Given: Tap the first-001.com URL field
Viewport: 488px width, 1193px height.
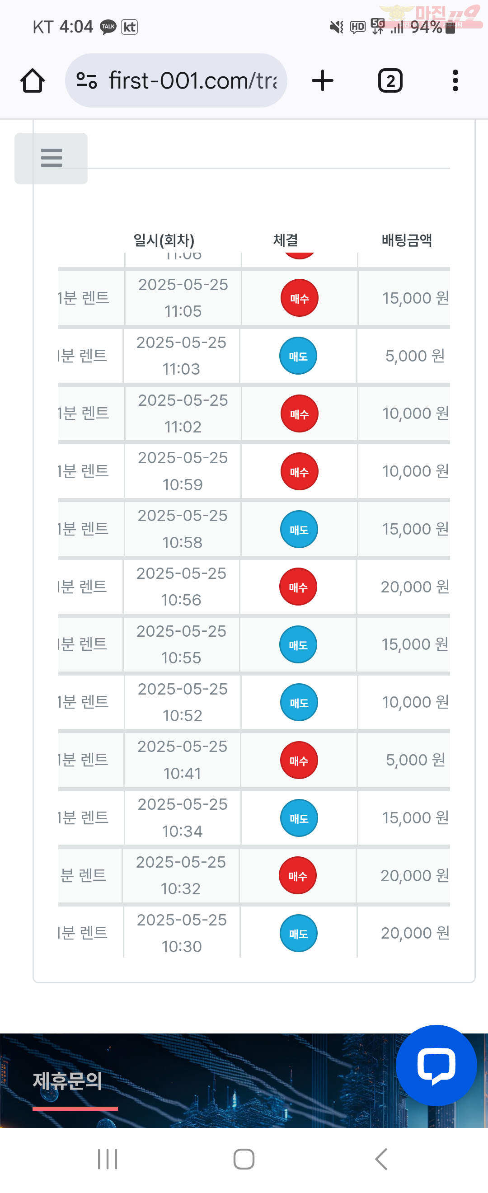Looking at the screenshot, I should [x=176, y=80].
